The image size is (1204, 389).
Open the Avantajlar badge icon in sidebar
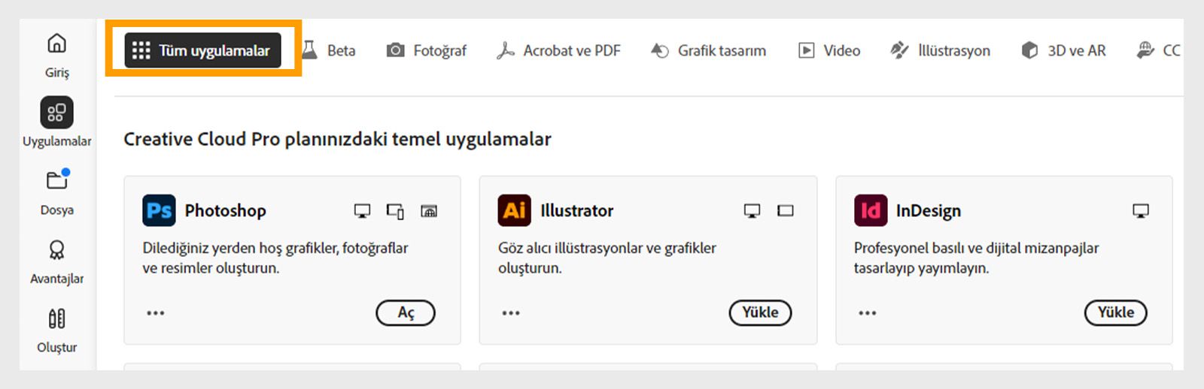click(x=56, y=249)
